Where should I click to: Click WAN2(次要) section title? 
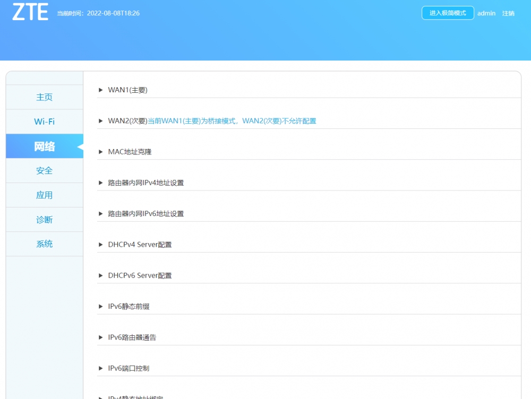(127, 121)
